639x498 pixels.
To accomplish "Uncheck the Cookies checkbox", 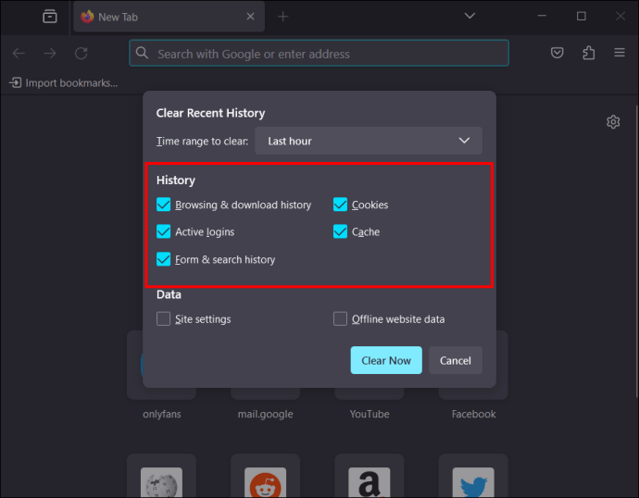I will click(x=340, y=205).
